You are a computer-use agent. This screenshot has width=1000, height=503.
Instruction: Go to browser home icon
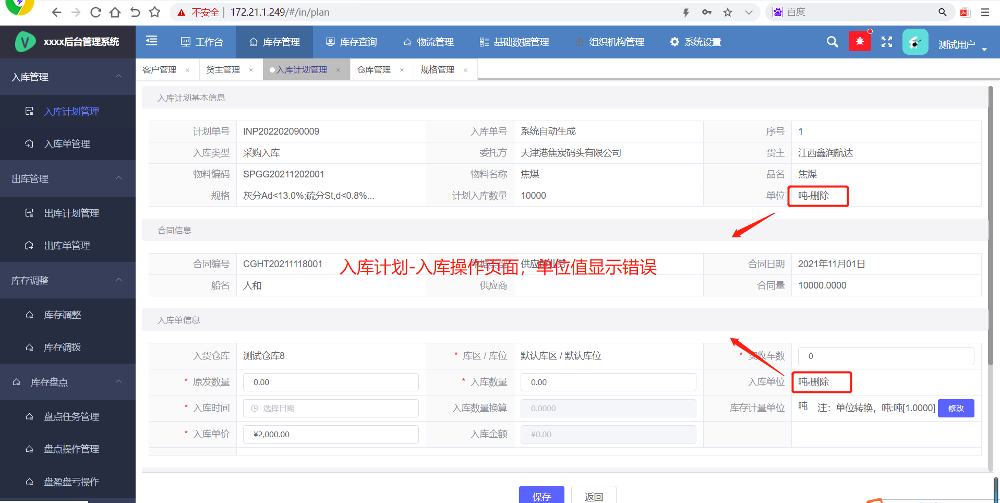coord(115,12)
